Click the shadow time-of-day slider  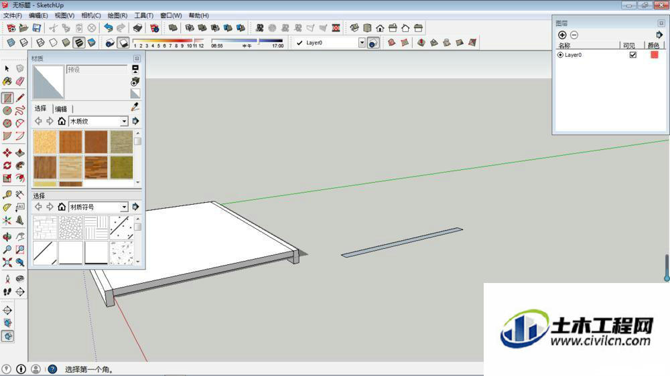coord(247,41)
